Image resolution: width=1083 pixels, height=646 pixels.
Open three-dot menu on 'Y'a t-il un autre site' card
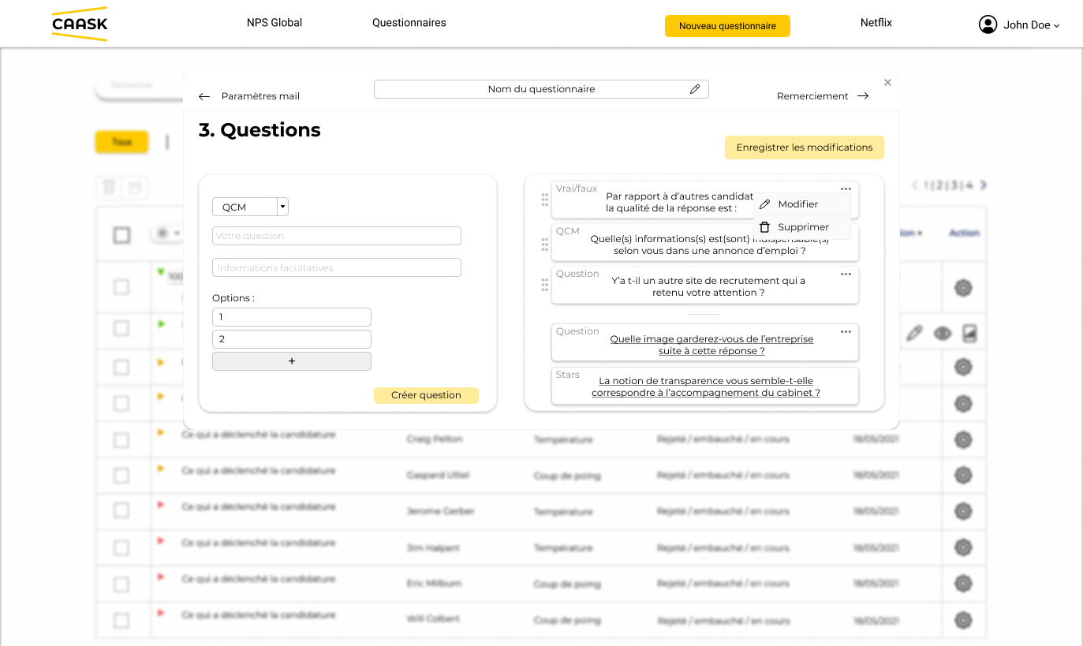click(x=846, y=274)
